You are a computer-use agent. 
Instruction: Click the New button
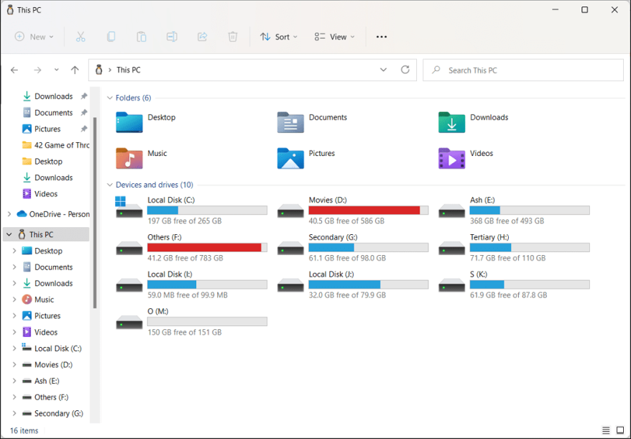(34, 37)
